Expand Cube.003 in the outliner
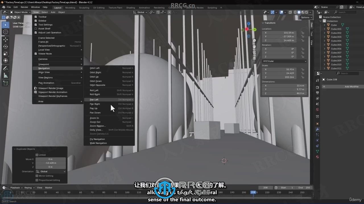364x204 pixels. (x=324, y=37)
